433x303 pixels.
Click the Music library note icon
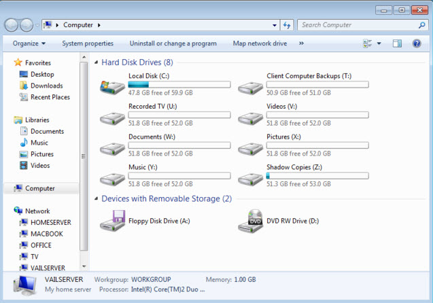point(24,143)
